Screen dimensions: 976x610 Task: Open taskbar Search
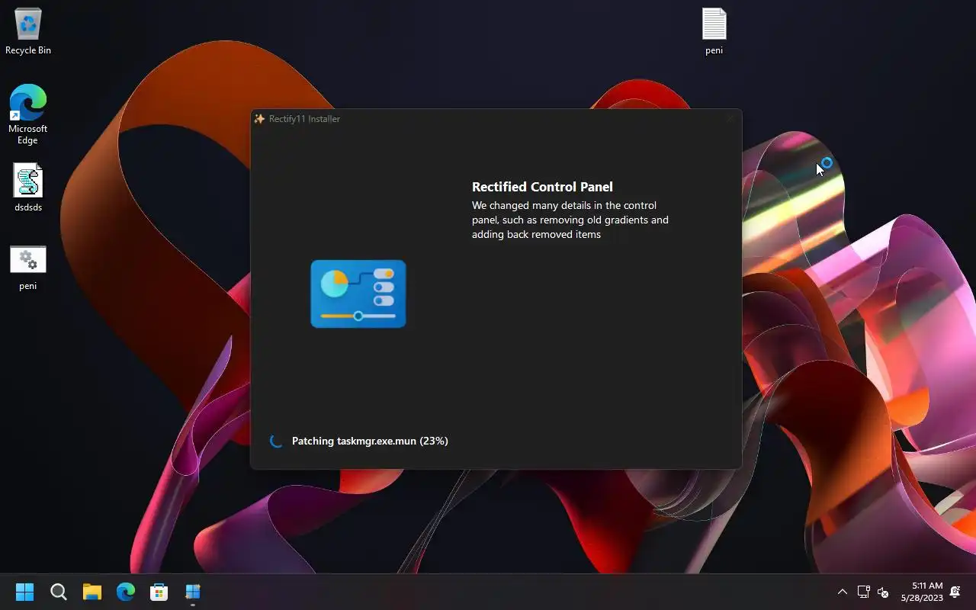tap(59, 592)
